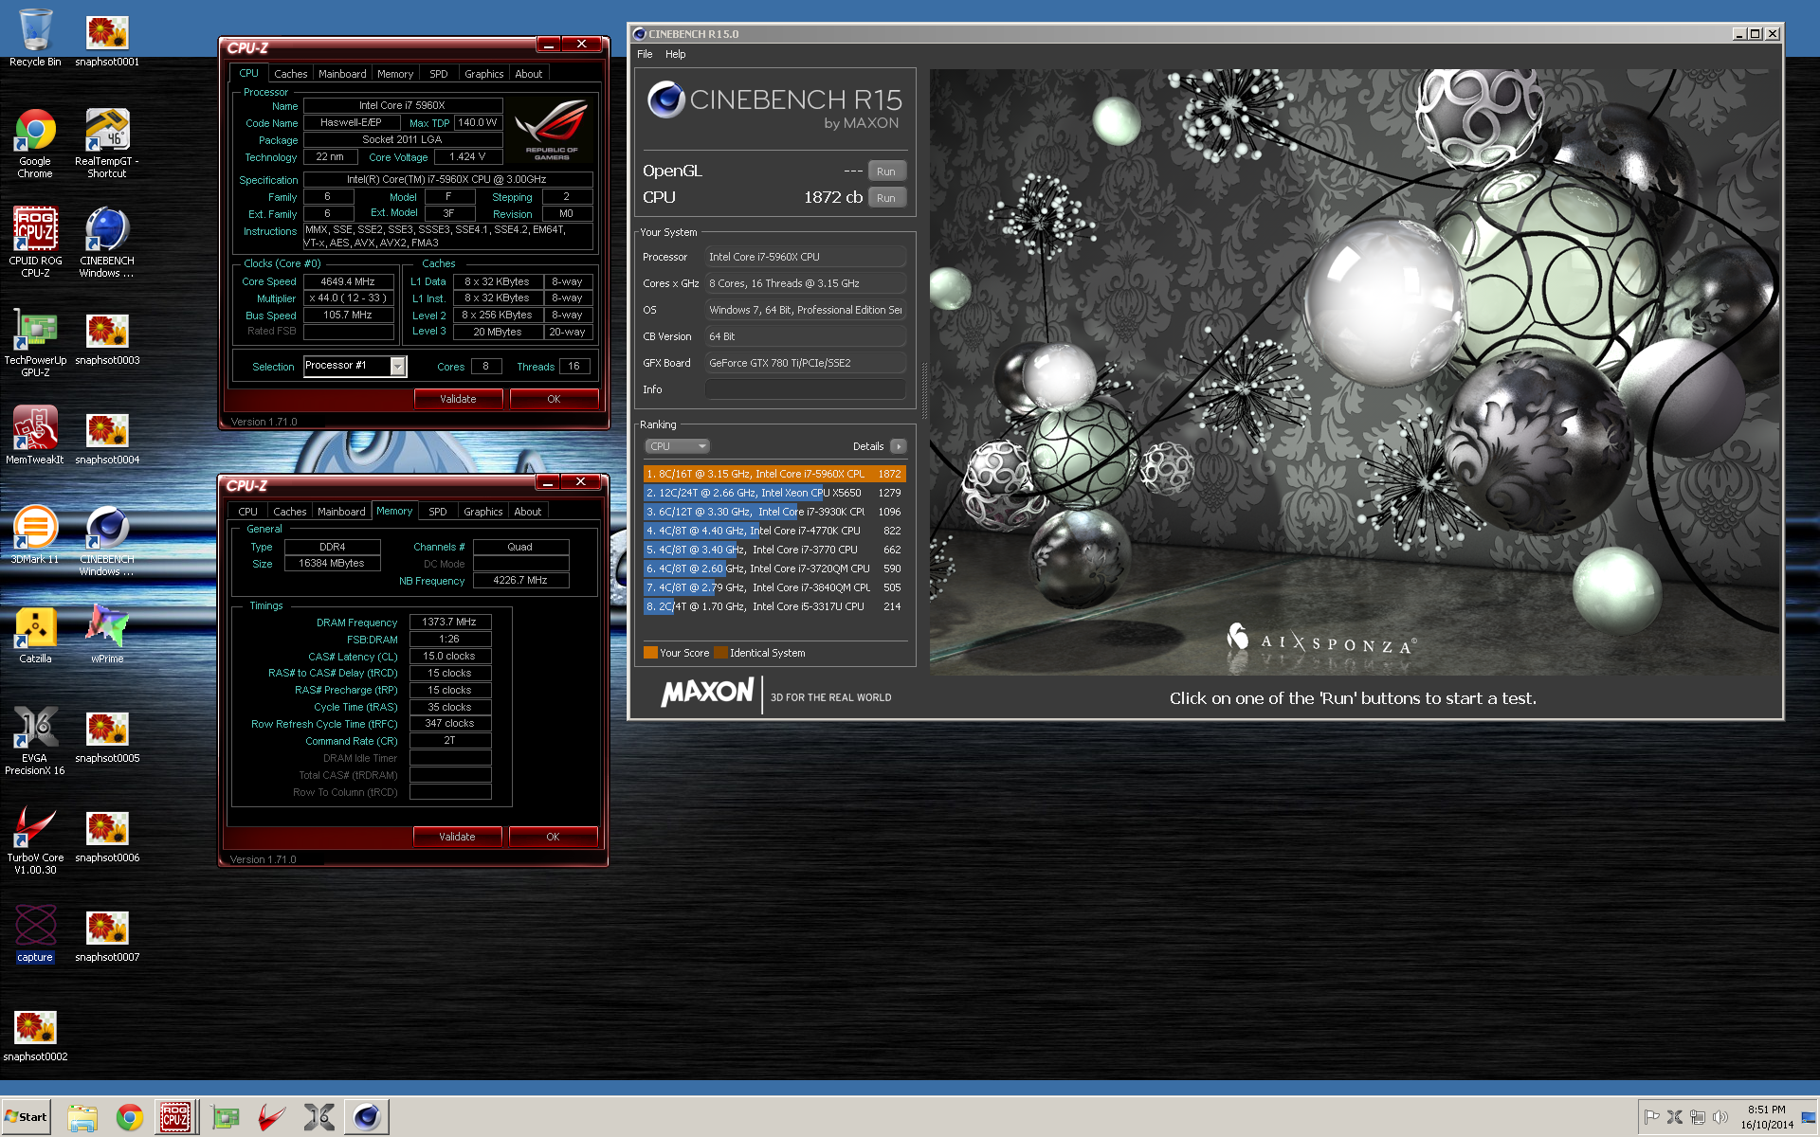The image size is (1820, 1137).
Task: Switch to Caches tab in top CPU-Z window
Action: point(290,74)
